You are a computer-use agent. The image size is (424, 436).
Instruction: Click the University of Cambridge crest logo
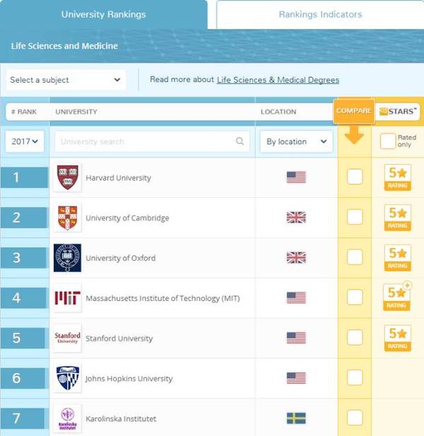(x=68, y=218)
